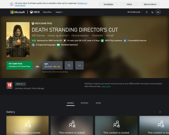The height and width of the screenshot is (135, 169).
Task: Click the 505 Games publisher link
Action: tap(38, 36)
